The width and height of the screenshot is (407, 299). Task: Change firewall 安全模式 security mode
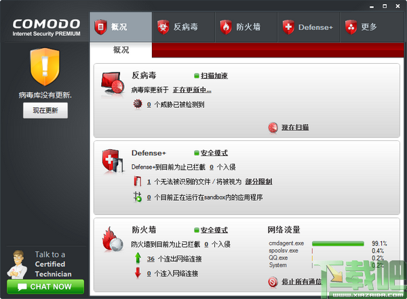pyautogui.click(x=214, y=230)
